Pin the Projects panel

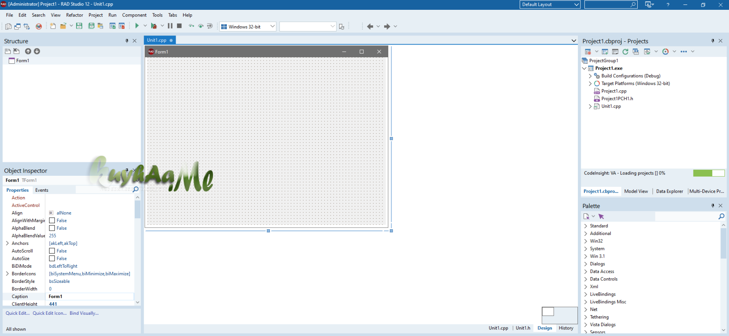713,41
